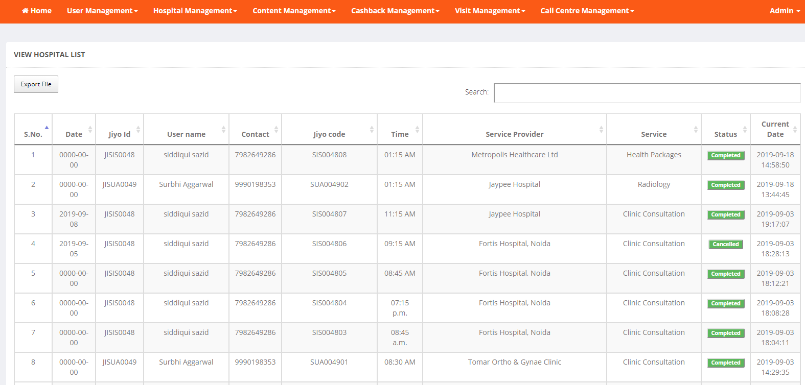The height and width of the screenshot is (385, 805).
Task: Focus the Search input field
Action: click(647, 93)
